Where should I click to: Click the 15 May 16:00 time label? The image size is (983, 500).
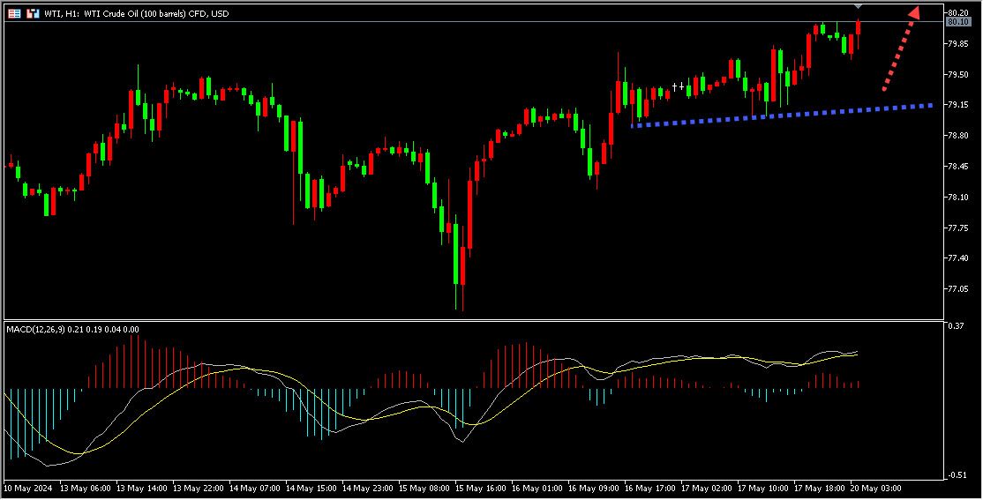(482, 487)
